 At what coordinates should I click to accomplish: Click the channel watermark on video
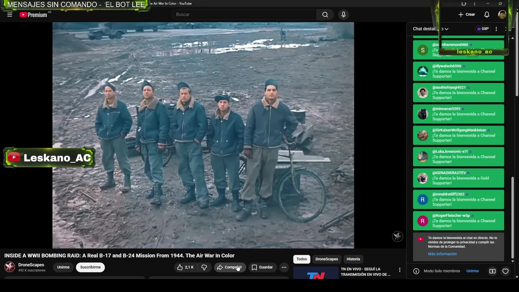[x=397, y=236]
